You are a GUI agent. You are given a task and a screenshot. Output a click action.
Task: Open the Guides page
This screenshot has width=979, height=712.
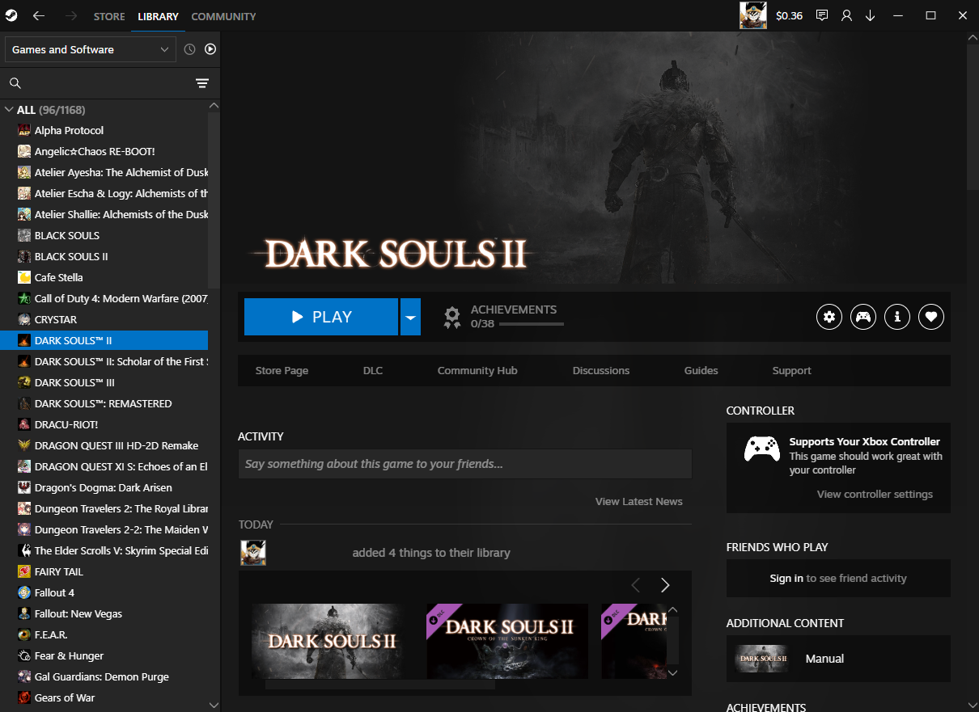pos(701,370)
